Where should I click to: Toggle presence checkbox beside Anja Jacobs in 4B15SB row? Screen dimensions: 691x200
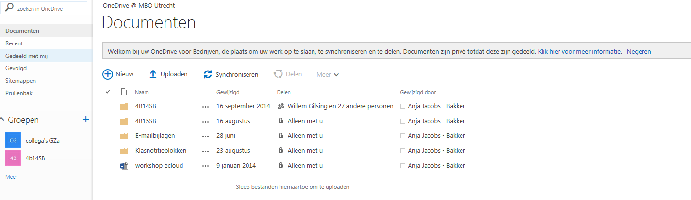click(x=402, y=121)
